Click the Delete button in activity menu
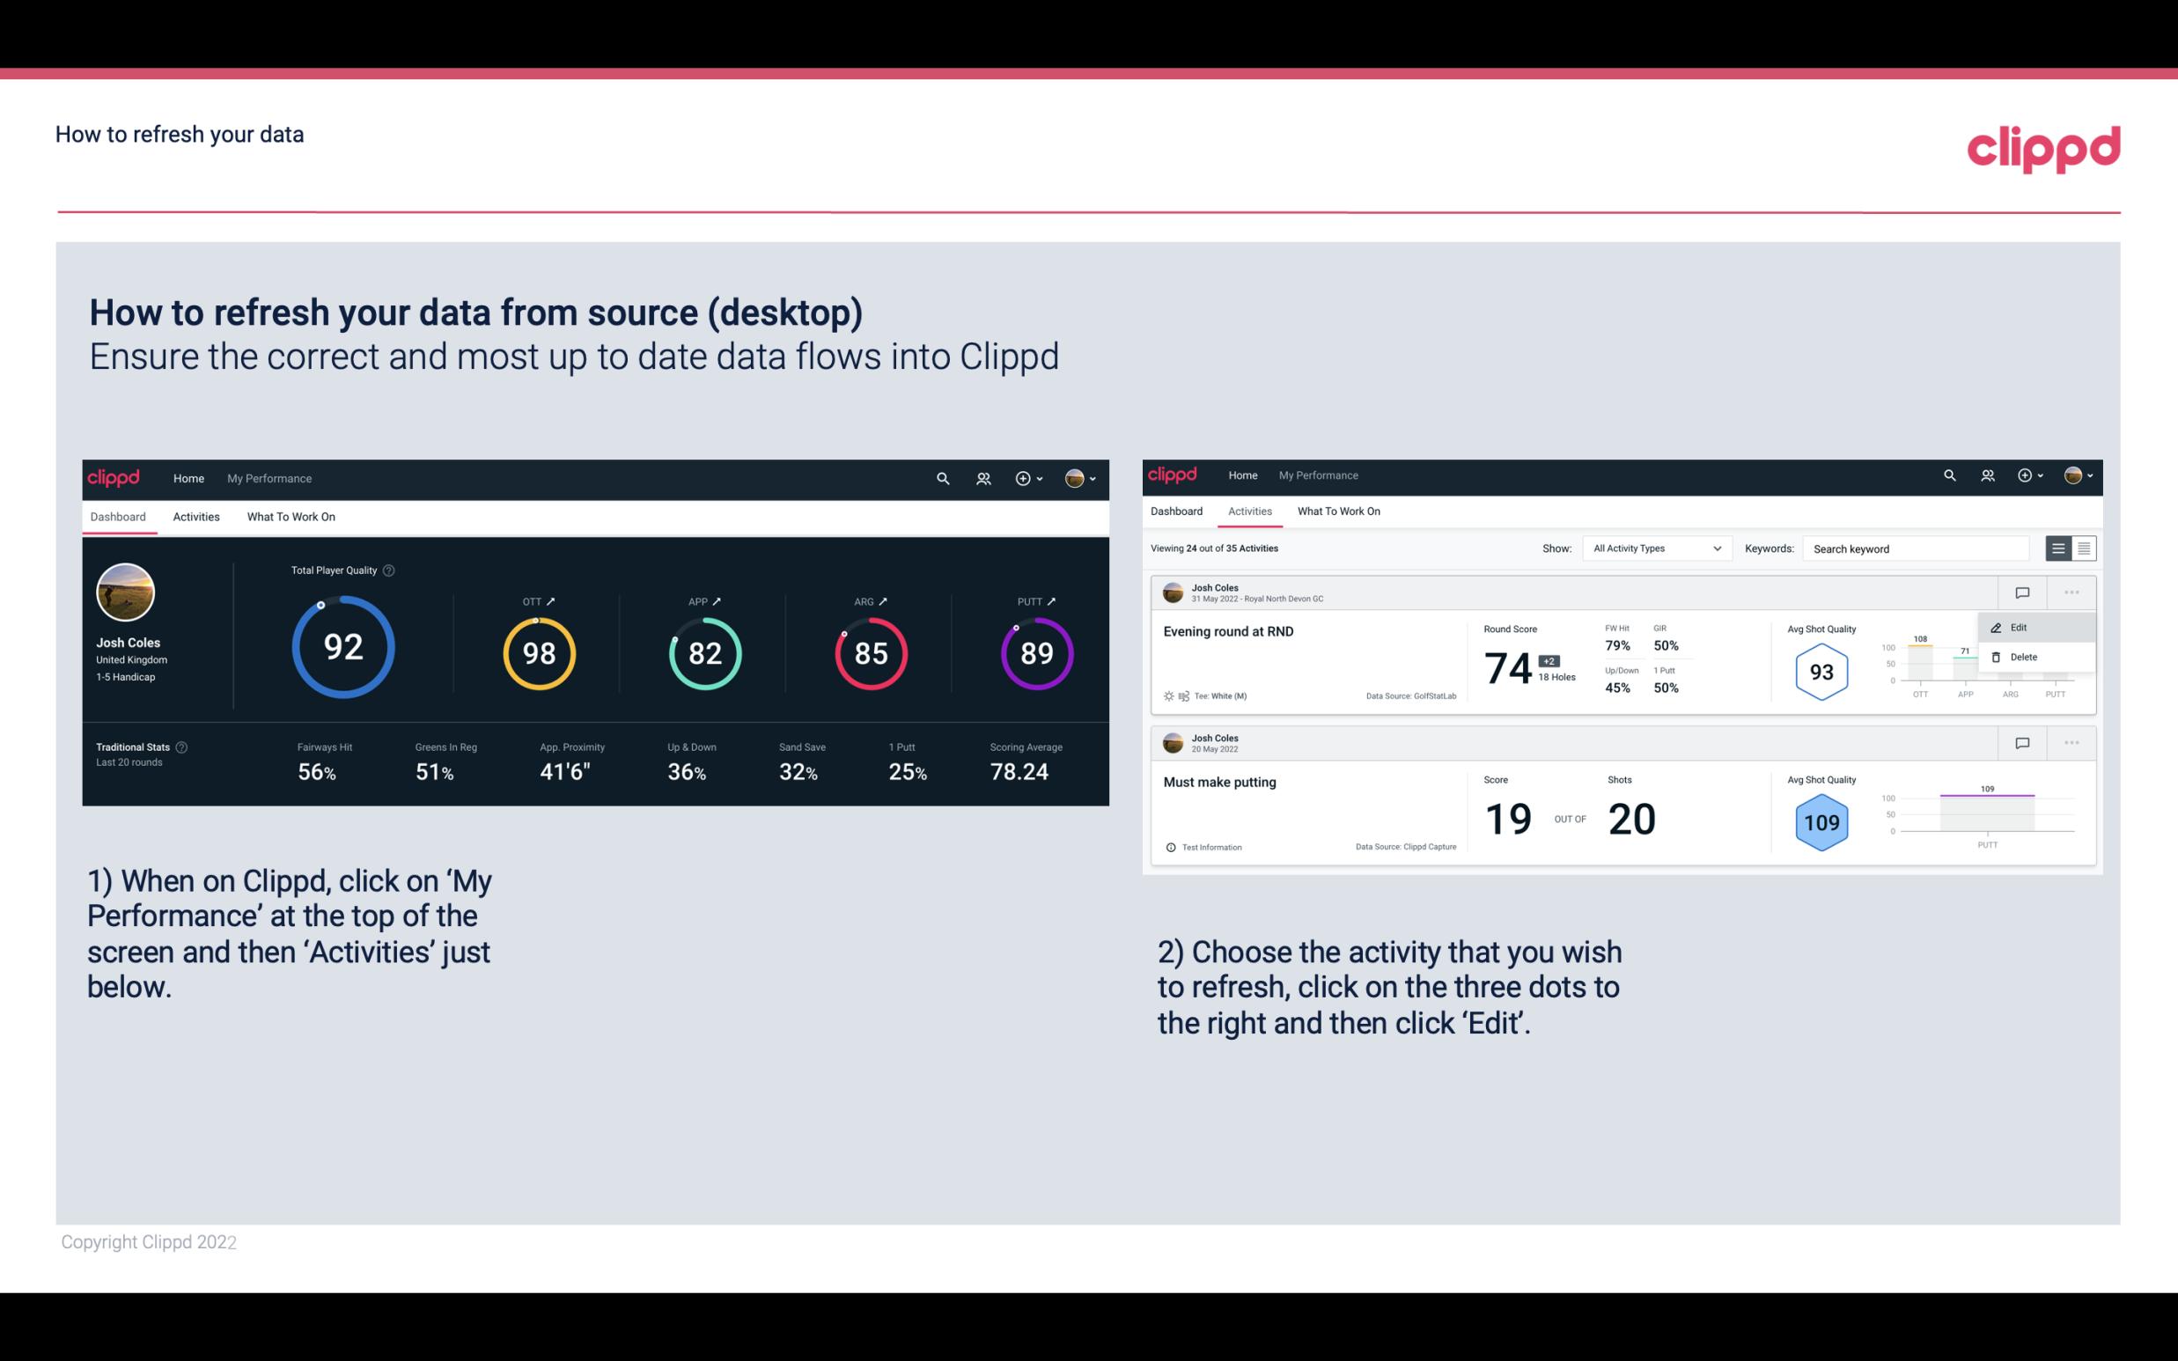The width and height of the screenshot is (2178, 1361). click(x=2023, y=657)
